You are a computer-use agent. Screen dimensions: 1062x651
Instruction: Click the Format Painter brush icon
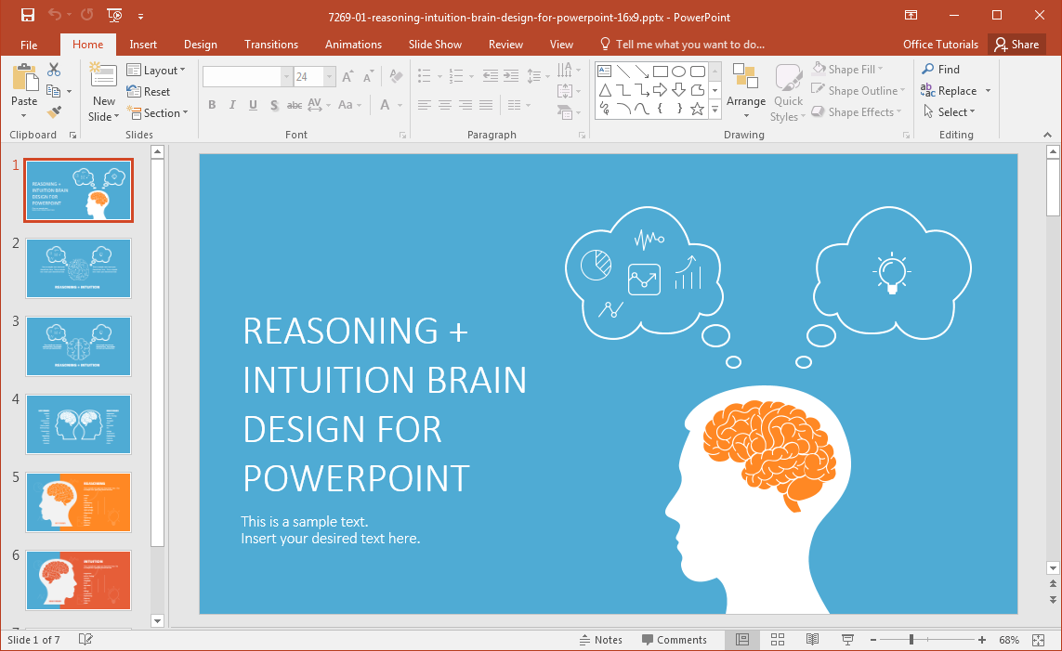54,111
